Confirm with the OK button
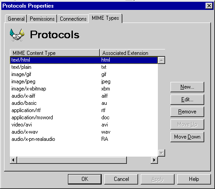 (85, 179)
